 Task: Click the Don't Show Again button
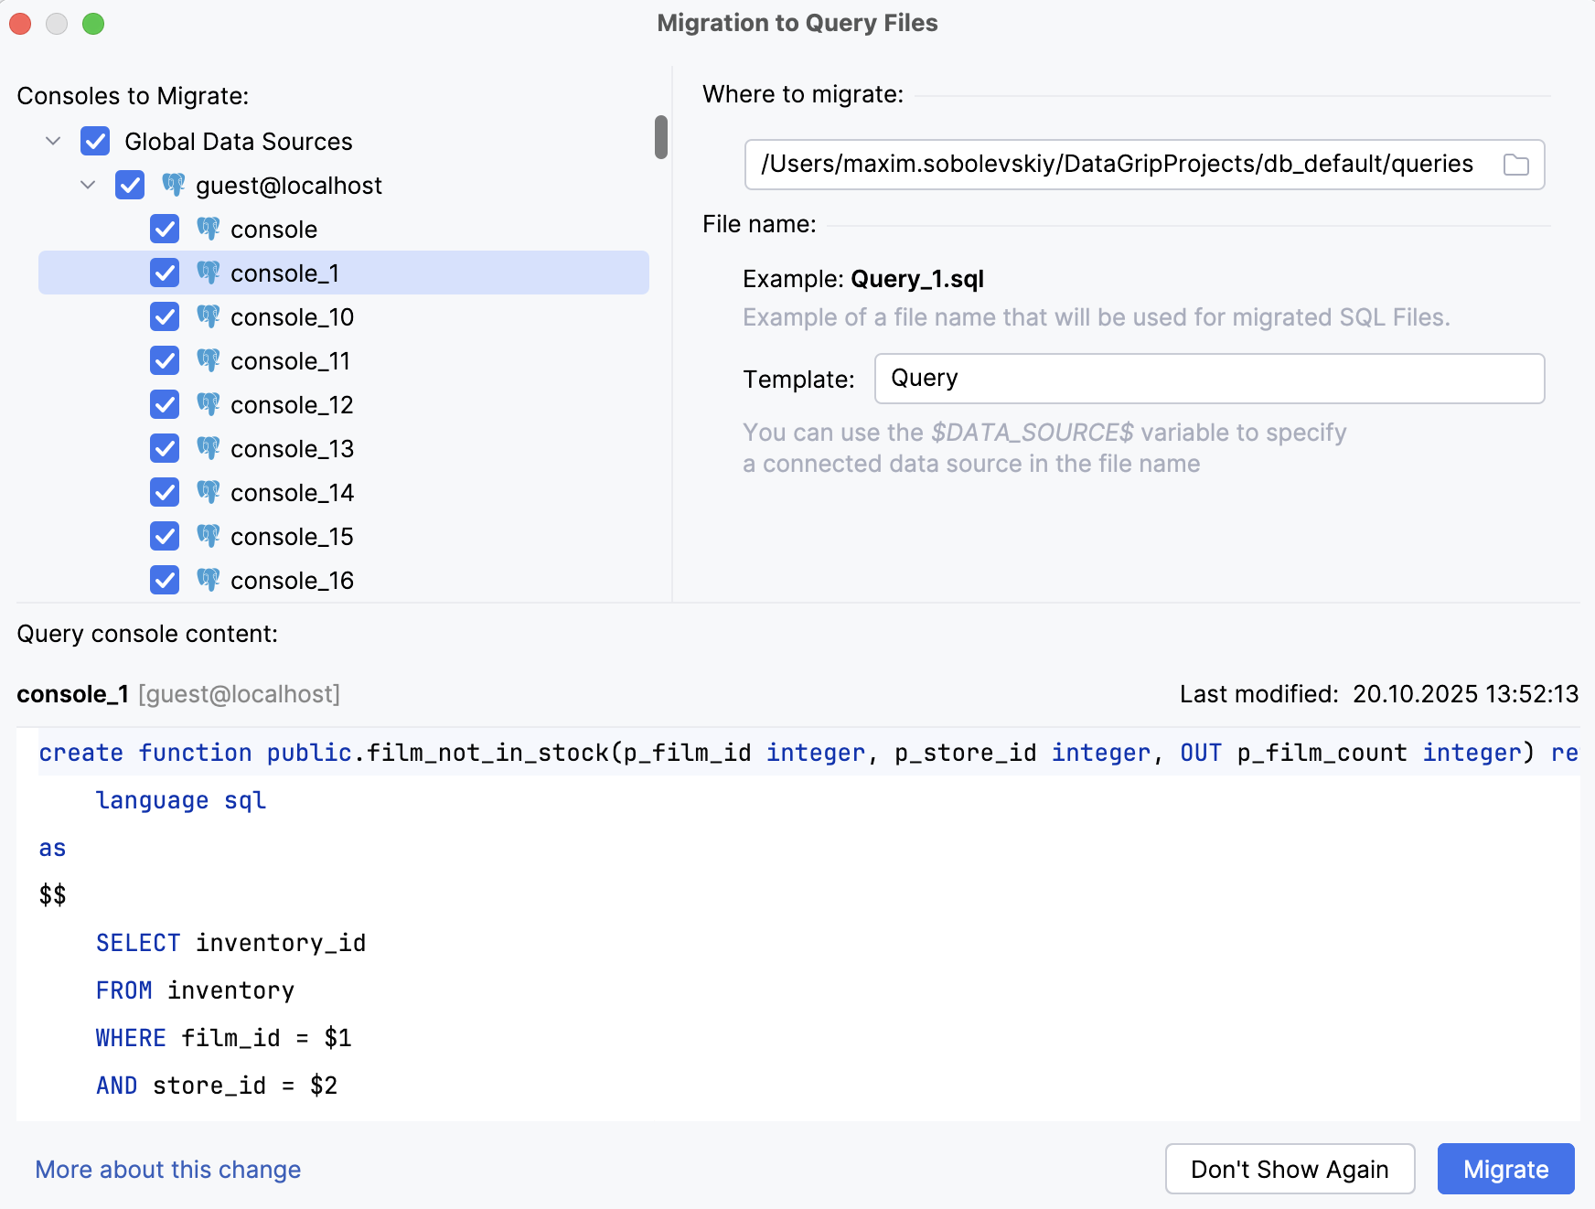[x=1290, y=1169]
